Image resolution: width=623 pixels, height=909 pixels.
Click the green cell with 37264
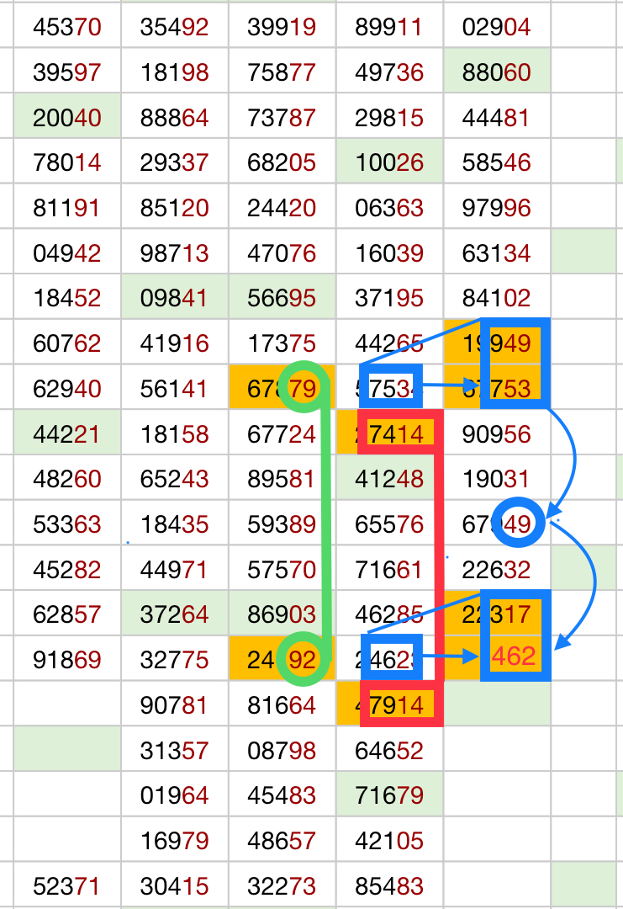tap(174, 615)
